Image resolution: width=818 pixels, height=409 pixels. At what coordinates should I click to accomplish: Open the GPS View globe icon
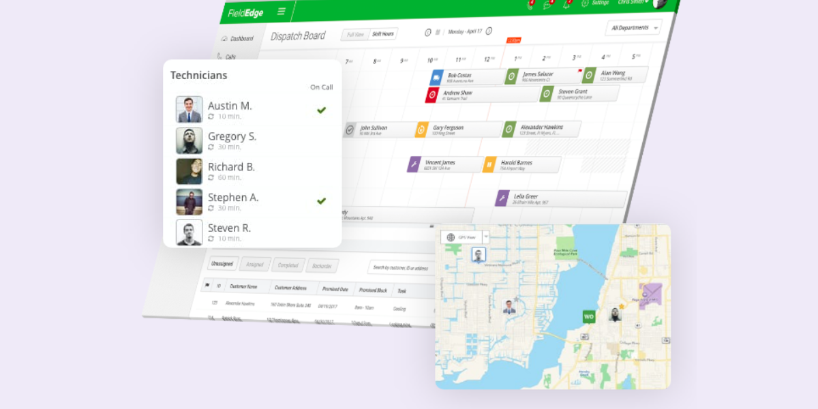point(451,237)
